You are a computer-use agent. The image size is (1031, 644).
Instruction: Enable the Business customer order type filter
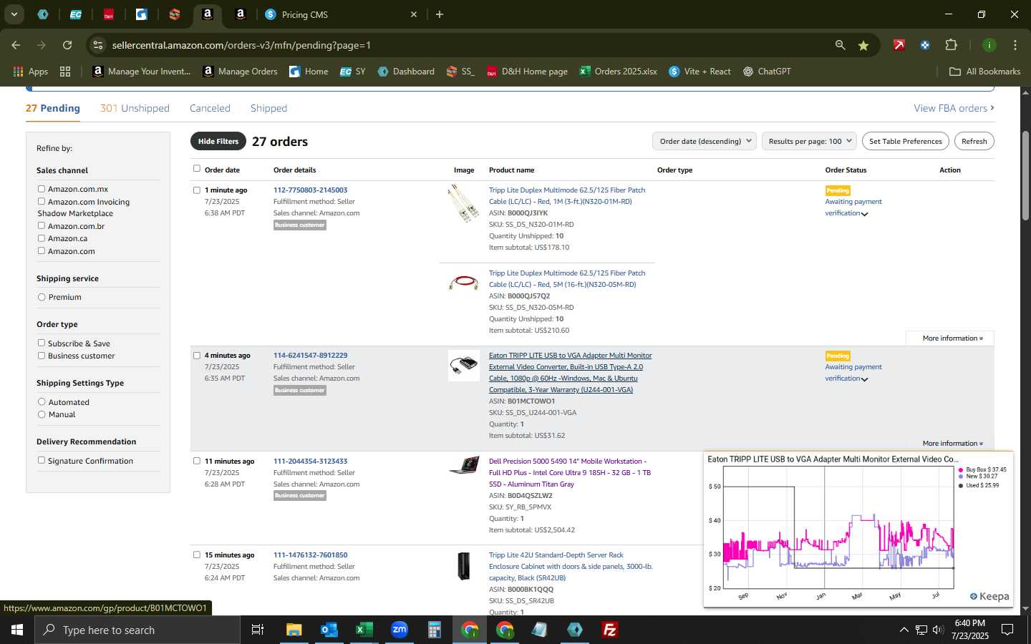(x=42, y=356)
